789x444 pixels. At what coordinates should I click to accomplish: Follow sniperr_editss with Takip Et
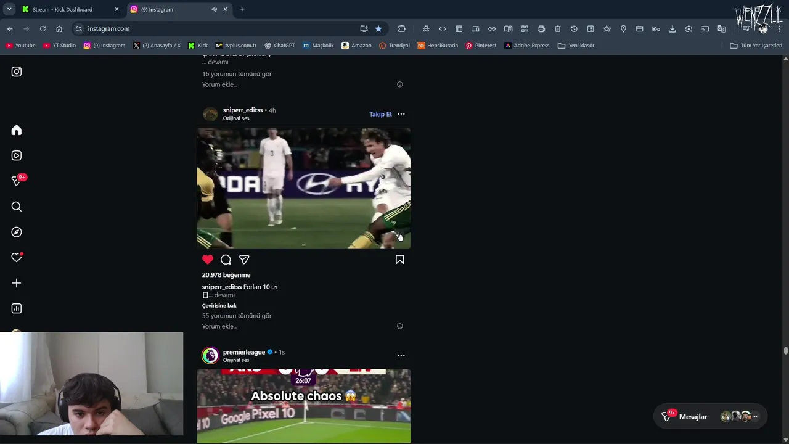click(380, 114)
